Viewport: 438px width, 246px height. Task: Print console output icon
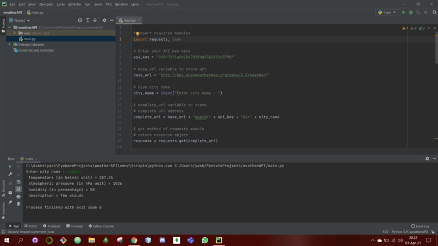(x=18, y=197)
